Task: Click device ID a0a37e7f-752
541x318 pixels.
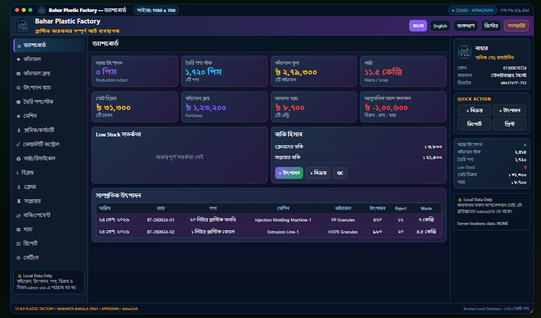Action: coord(513,82)
